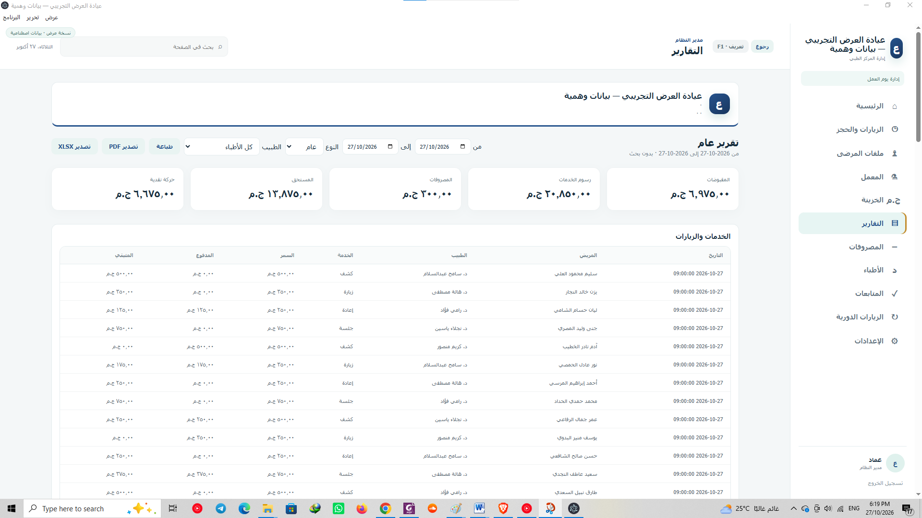
Task: Click the المتبقي column header
Action: click(124, 256)
